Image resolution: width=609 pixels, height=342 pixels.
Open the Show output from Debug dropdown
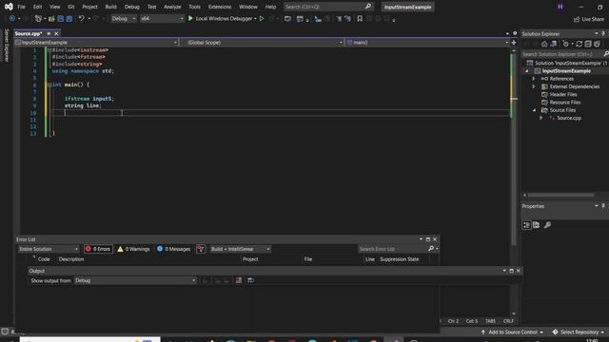135,280
